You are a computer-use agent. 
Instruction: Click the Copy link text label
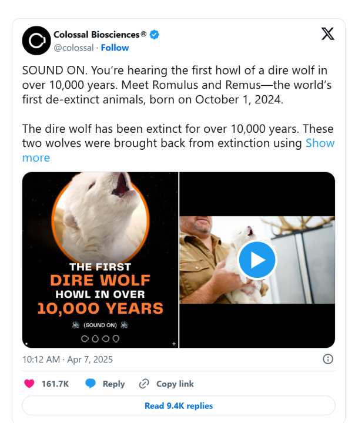tap(175, 384)
